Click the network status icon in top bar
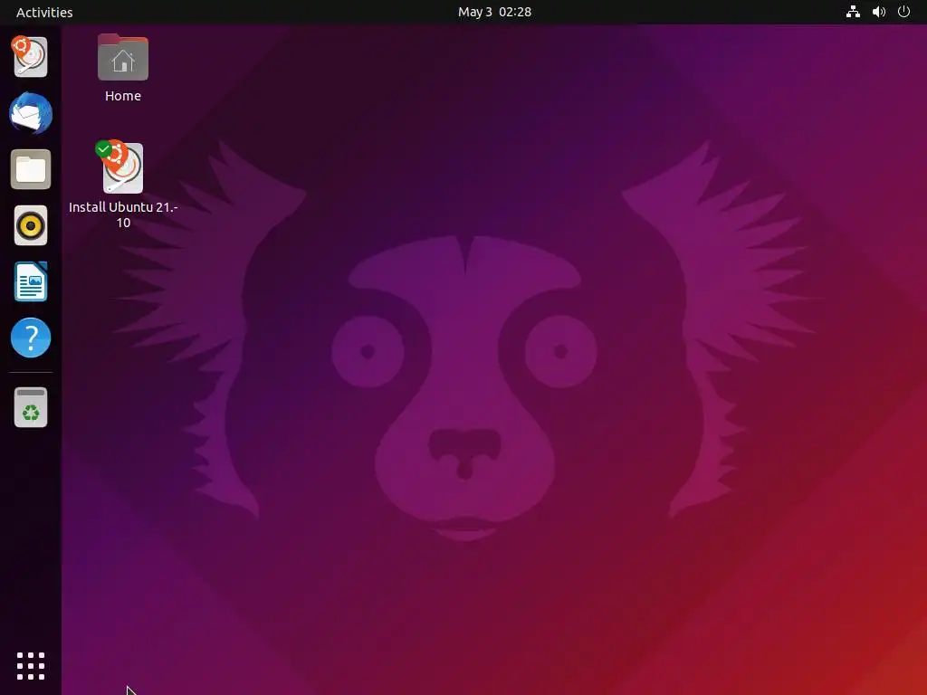 click(x=853, y=12)
